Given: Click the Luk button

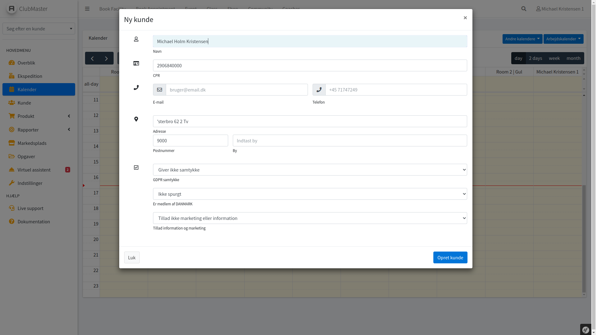Looking at the screenshot, I should [x=132, y=257].
